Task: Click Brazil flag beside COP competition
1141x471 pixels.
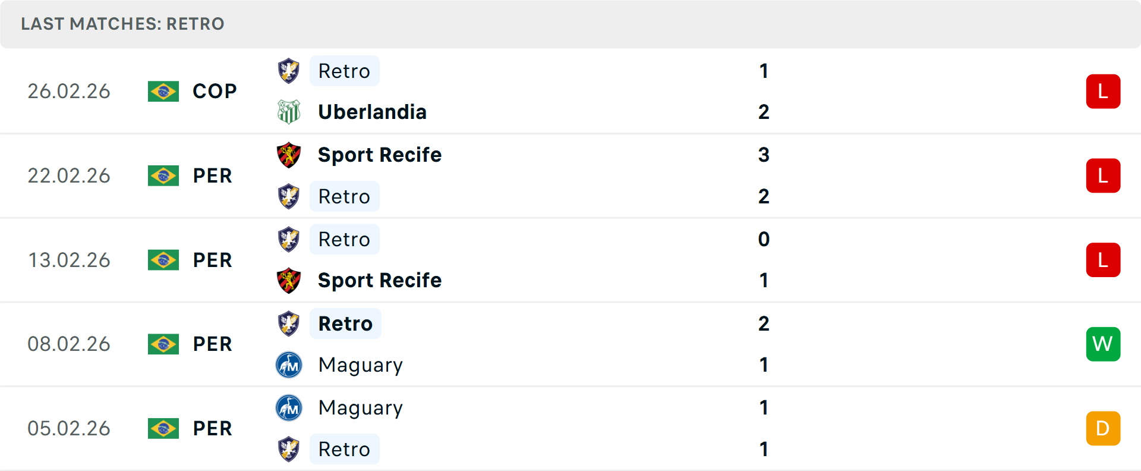Action: pyautogui.click(x=163, y=91)
